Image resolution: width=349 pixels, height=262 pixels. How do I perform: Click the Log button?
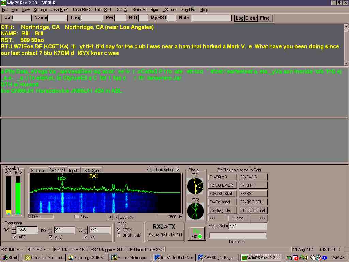(240, 18)
